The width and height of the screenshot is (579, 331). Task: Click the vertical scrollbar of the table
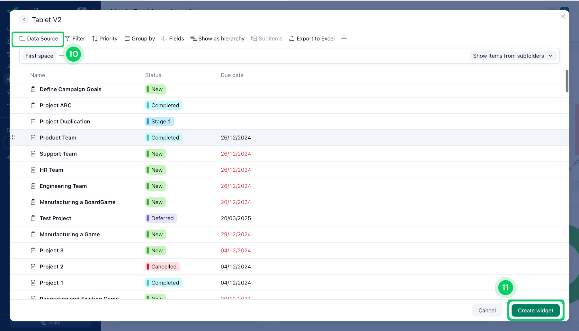[567, 81]
